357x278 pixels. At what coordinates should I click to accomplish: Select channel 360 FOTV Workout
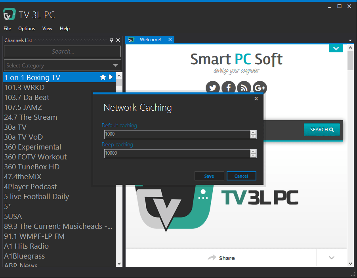pyautogui.click(x=59, y=157)
